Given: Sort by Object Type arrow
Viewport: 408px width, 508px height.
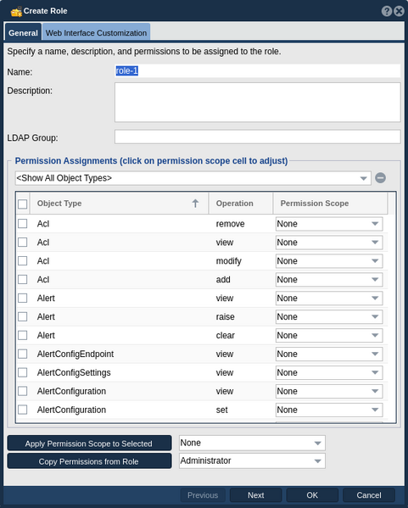Looking at the screenshot, I should point(195,204).
